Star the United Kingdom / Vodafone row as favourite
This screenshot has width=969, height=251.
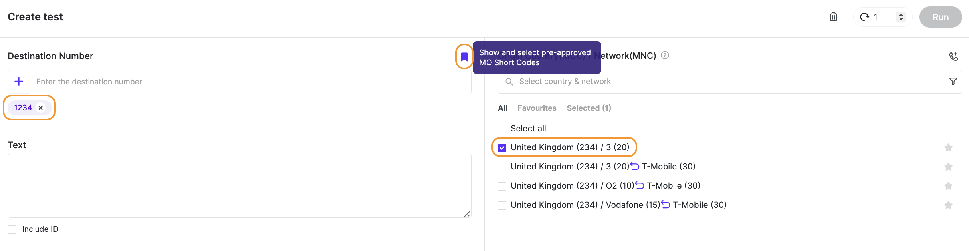pyautogui.click(x=948, y=205)
